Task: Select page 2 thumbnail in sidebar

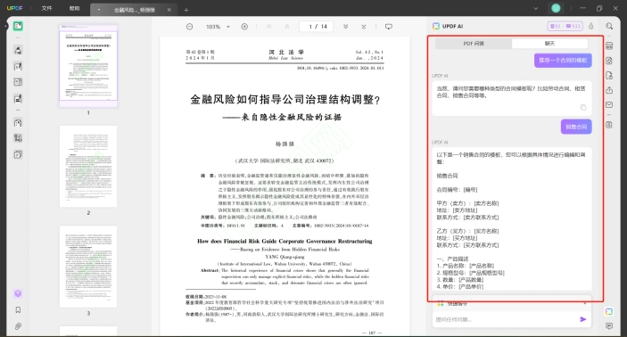Action: coord(88,167)
